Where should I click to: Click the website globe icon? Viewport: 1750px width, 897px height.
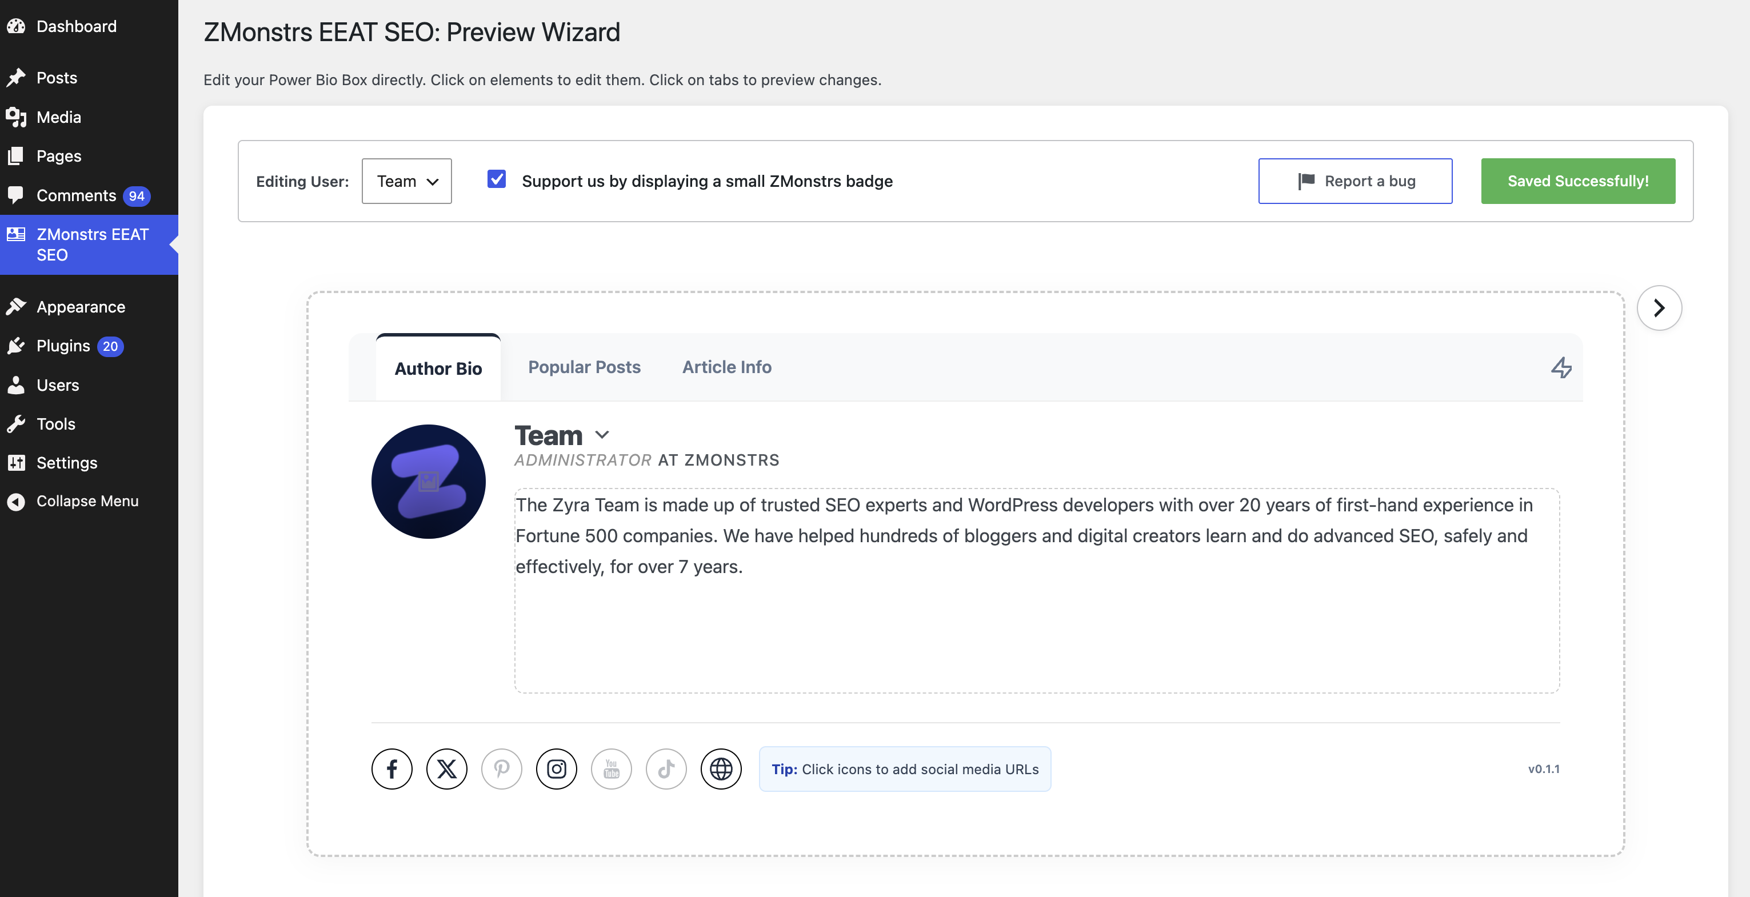(721, 768)
